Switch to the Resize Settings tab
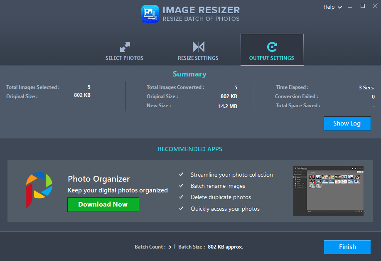Viewport: 381px width, 261px height. (x=197, y=58)
